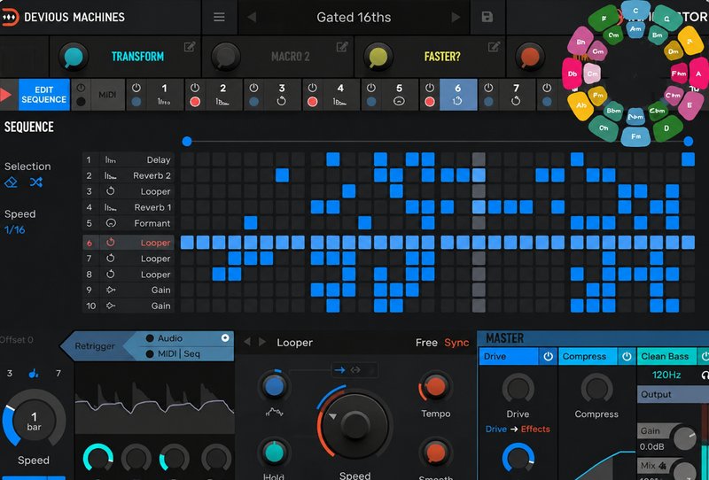Select effect slot 5 formant tab
The width and height of the screenshot is (709, 480).
pos(399,95)
